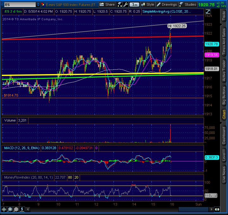Click flask icon beside Studies
228x215 pixels.
pyautogui.click(x=181, y=5)
